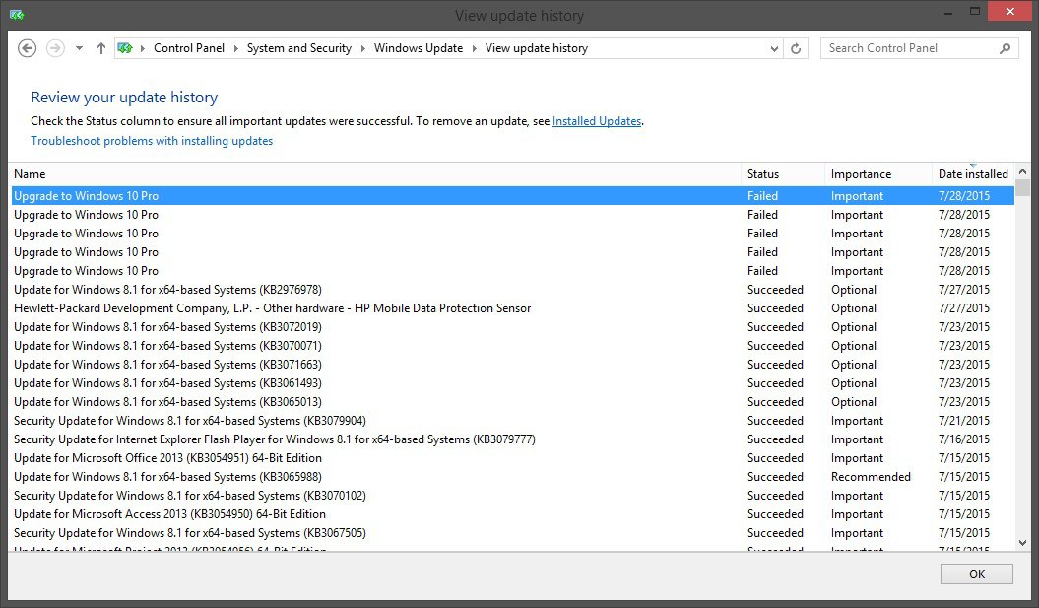The image size is (1039, 608).
Task: Open Troubleshoot problems with installing updates
Action: pyautogui.click(x=152, y=141)
